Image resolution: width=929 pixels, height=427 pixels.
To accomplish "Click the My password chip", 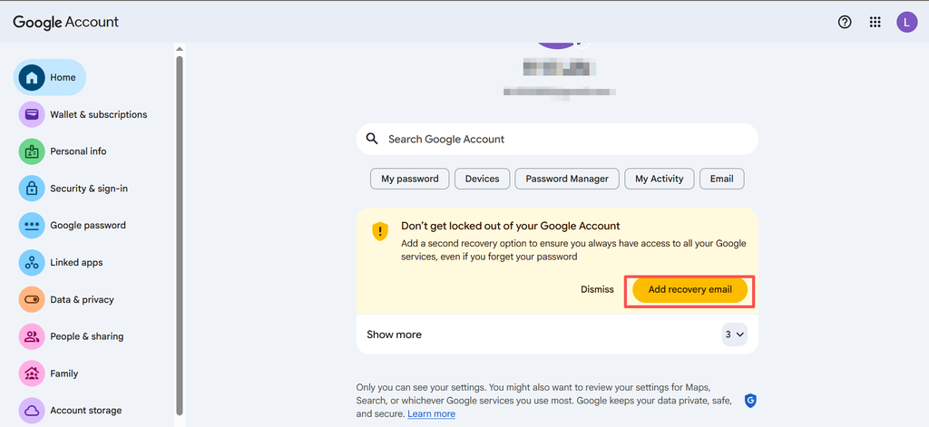I will coord(410,179).
